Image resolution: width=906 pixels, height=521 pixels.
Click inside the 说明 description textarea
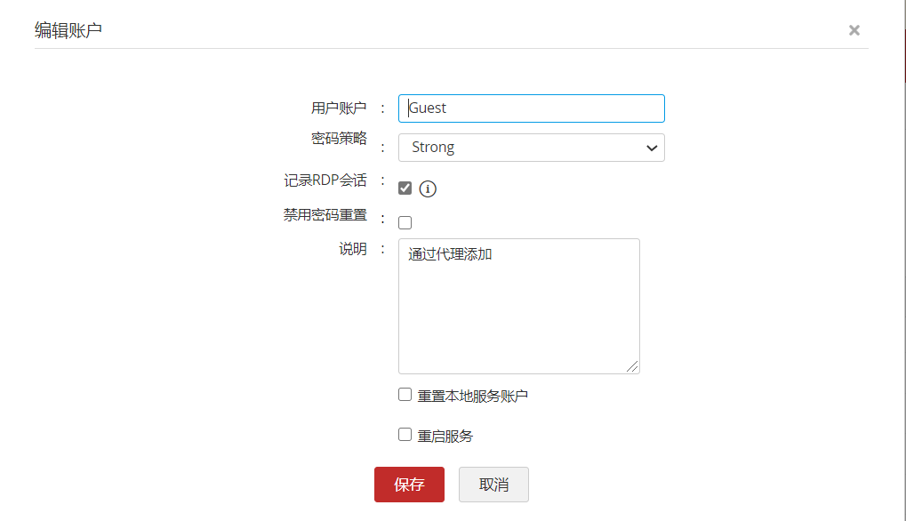tap(518, 306)
